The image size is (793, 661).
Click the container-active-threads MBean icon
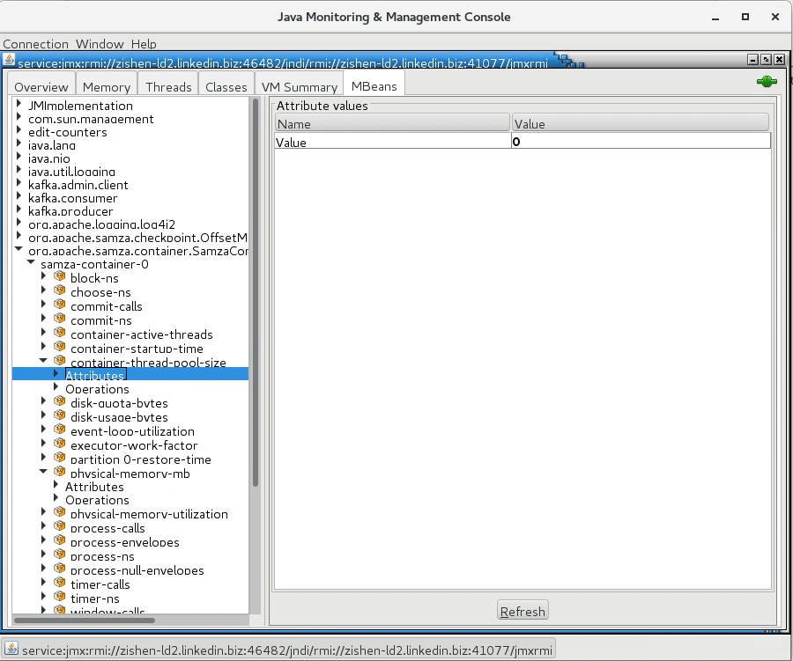60,333
